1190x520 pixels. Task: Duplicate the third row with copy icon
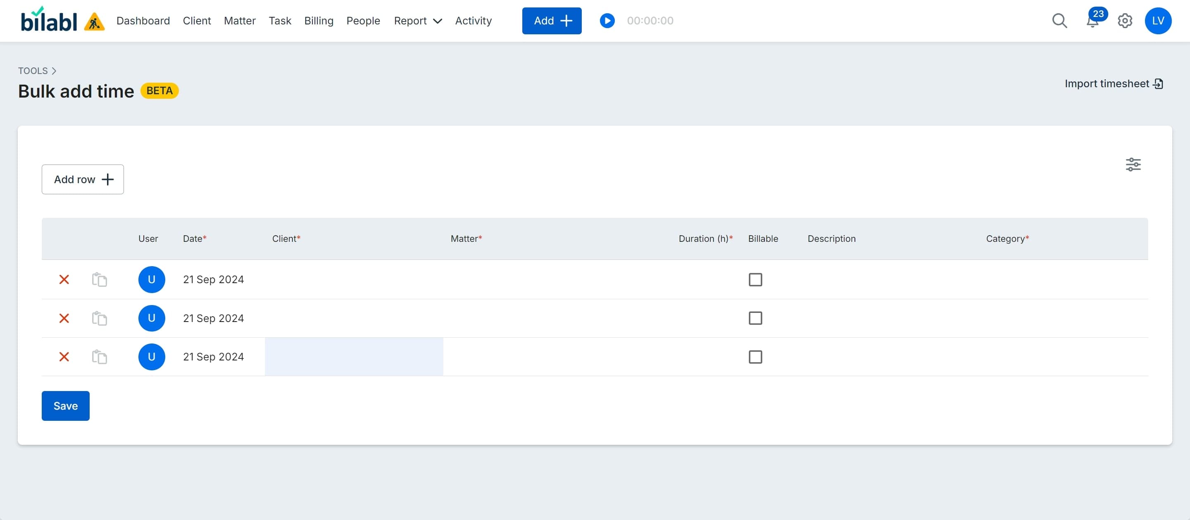pos(99,357)
